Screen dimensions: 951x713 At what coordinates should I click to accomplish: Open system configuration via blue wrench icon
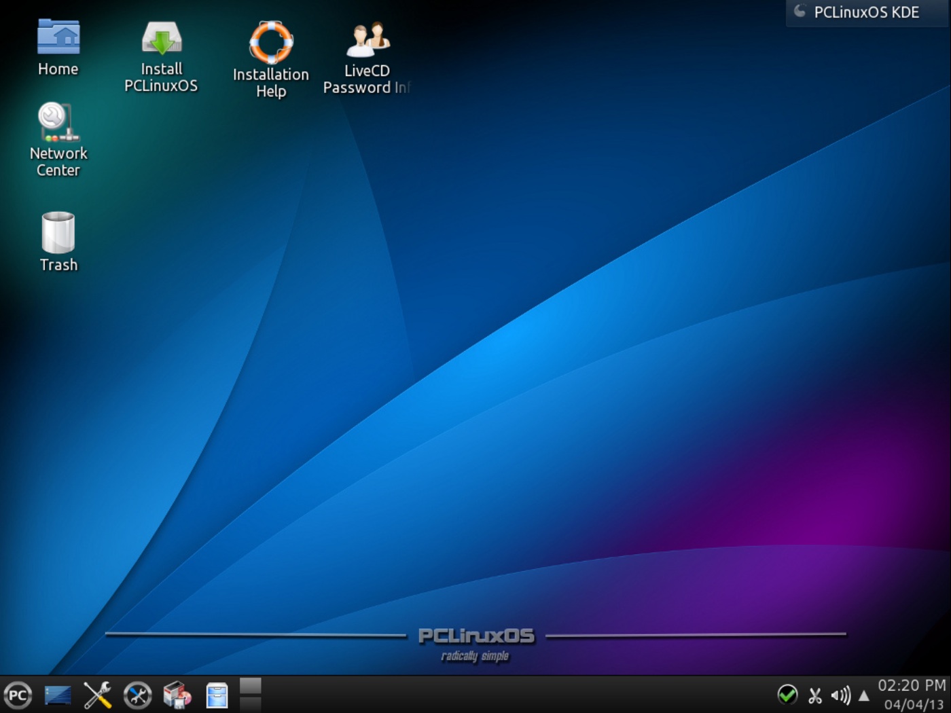click(137, 694)
